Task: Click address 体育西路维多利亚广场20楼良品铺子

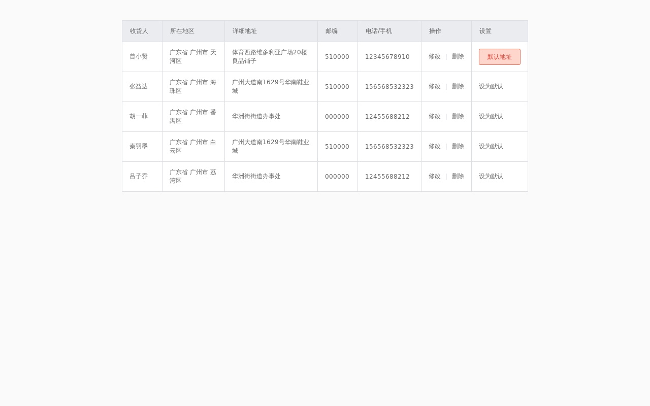Action: point(270,57)
